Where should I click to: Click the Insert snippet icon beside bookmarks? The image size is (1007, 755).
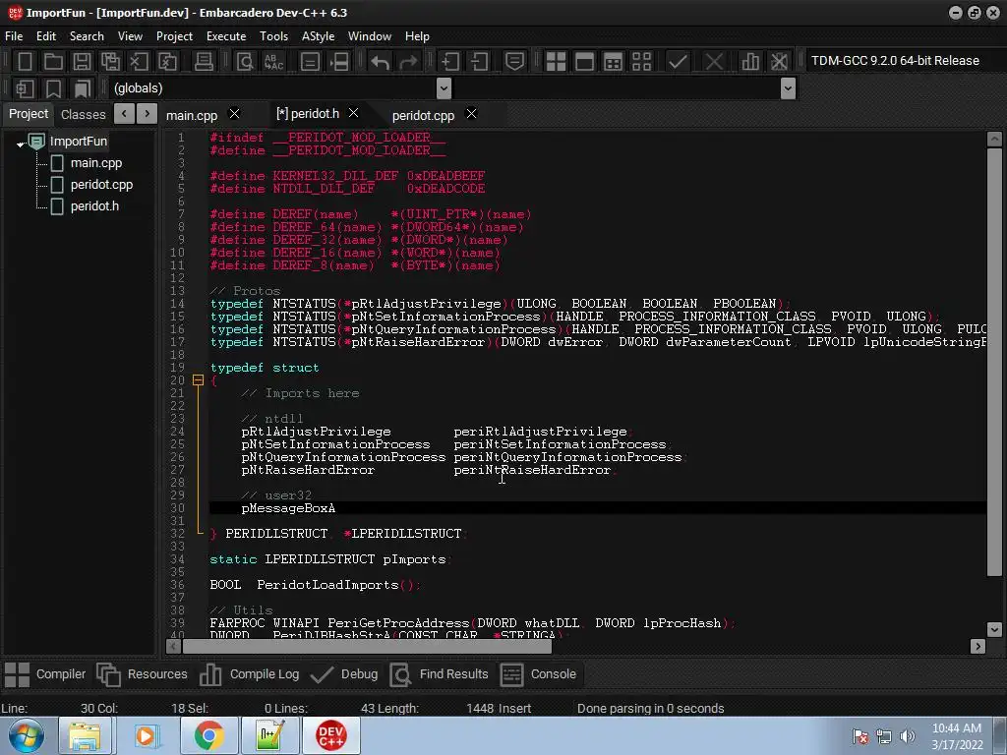click(x=25, y=88)
